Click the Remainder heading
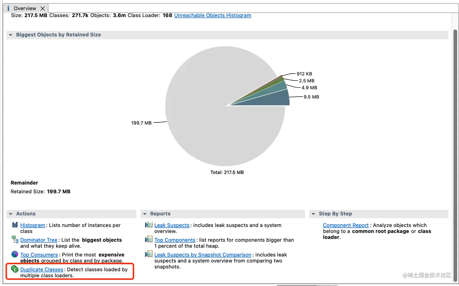The image size is (459, 286). click(x=24, y=183)
